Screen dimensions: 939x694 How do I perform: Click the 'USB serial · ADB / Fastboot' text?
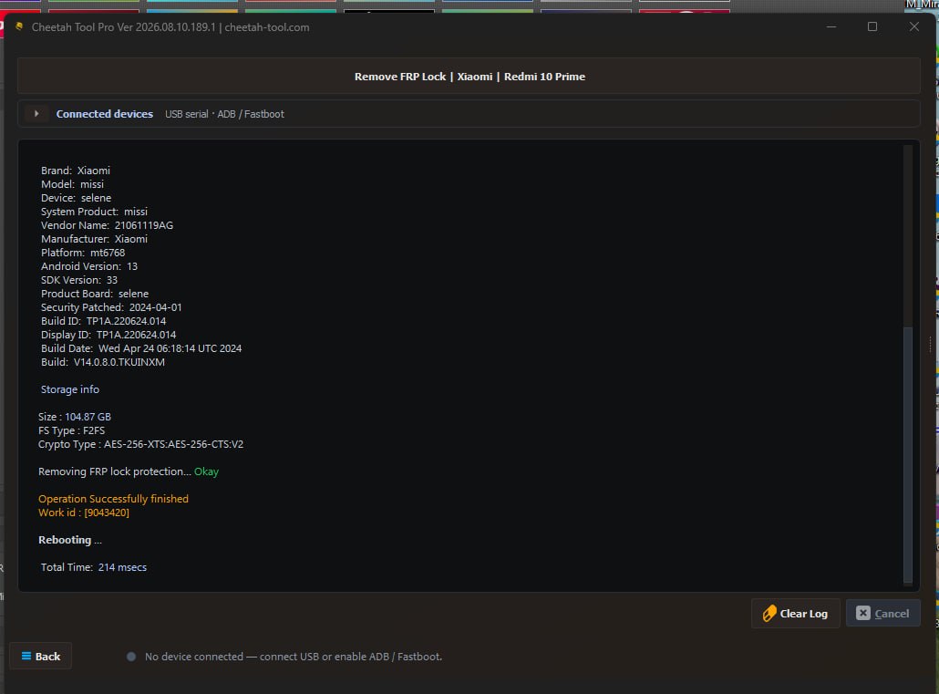[224, 114]
